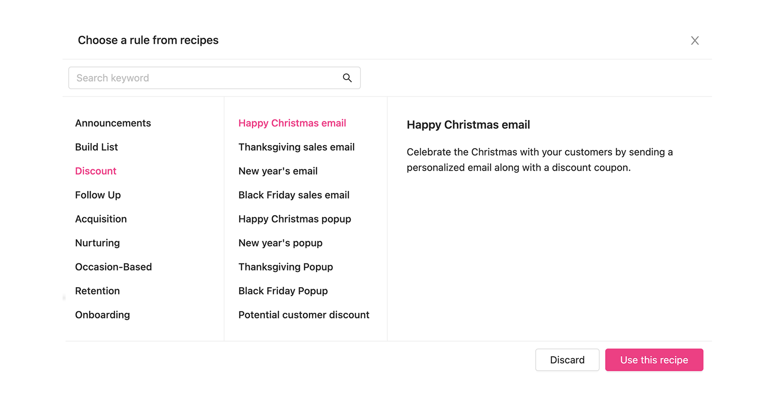
Task: Click the Discard button
Action: point(567,360)
